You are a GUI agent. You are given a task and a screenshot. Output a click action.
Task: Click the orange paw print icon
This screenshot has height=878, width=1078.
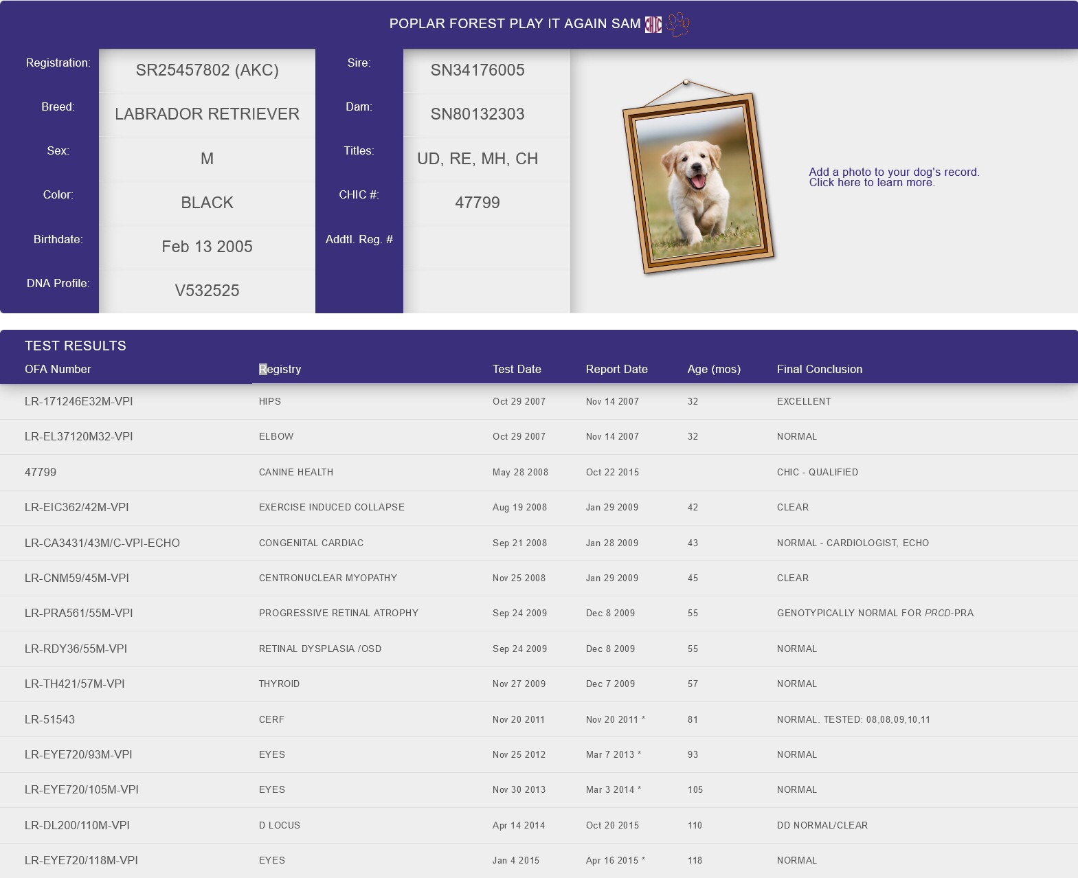pyautogui.click(x=677, y=24)
